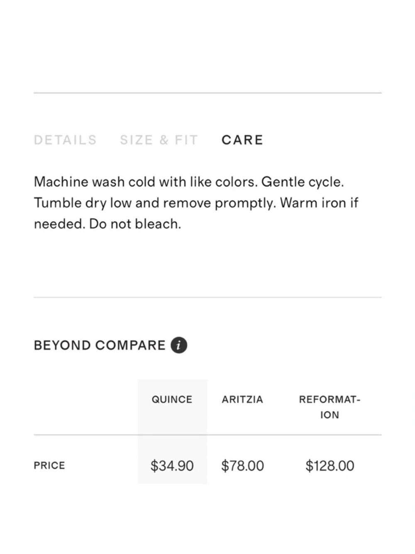
Task: Select the Care tab
Action: pyautogui.click(x=242, y=140)
